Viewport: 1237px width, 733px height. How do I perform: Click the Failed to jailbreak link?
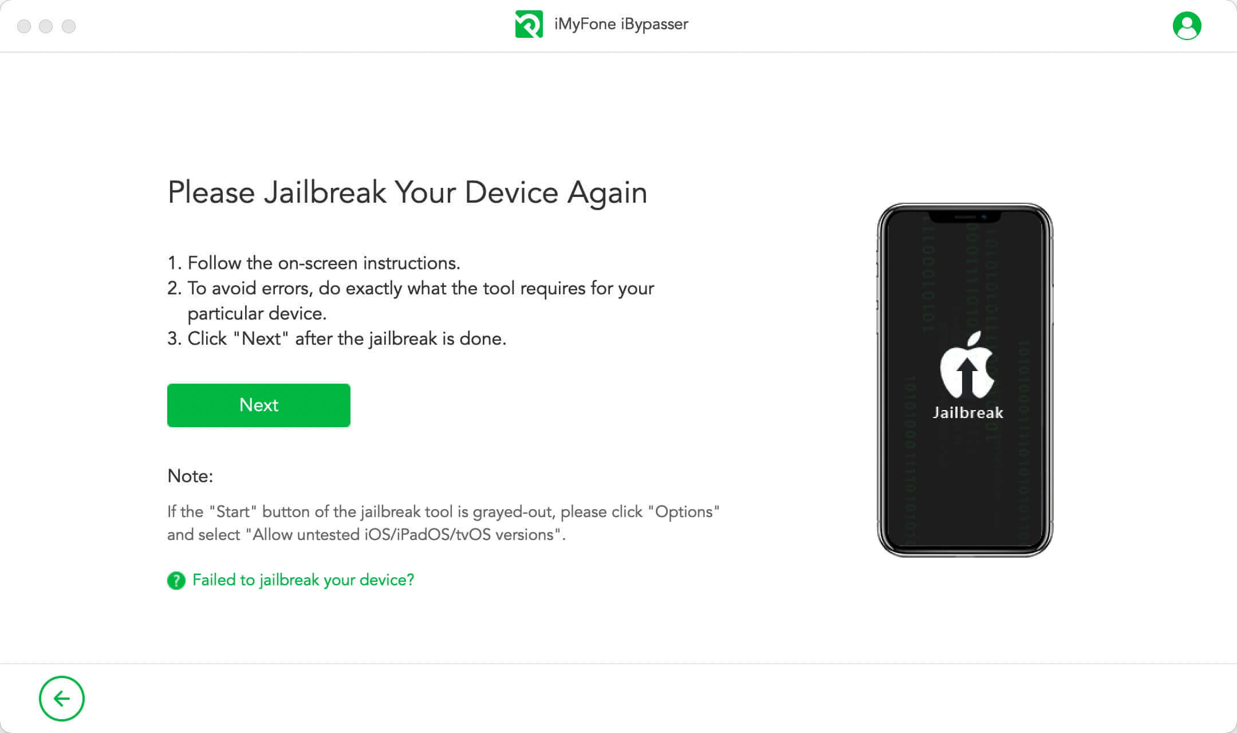tap(303, 580)
